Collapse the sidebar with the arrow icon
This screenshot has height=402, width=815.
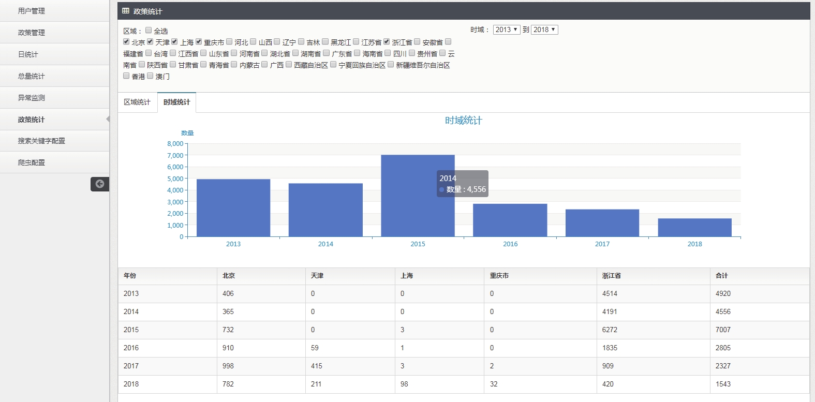tap(100, 184)
